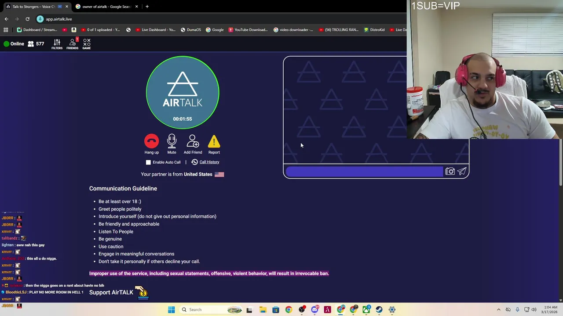Add call partner as a friend
This screenshot has width=563, height=316.
(x=193, y=144)
